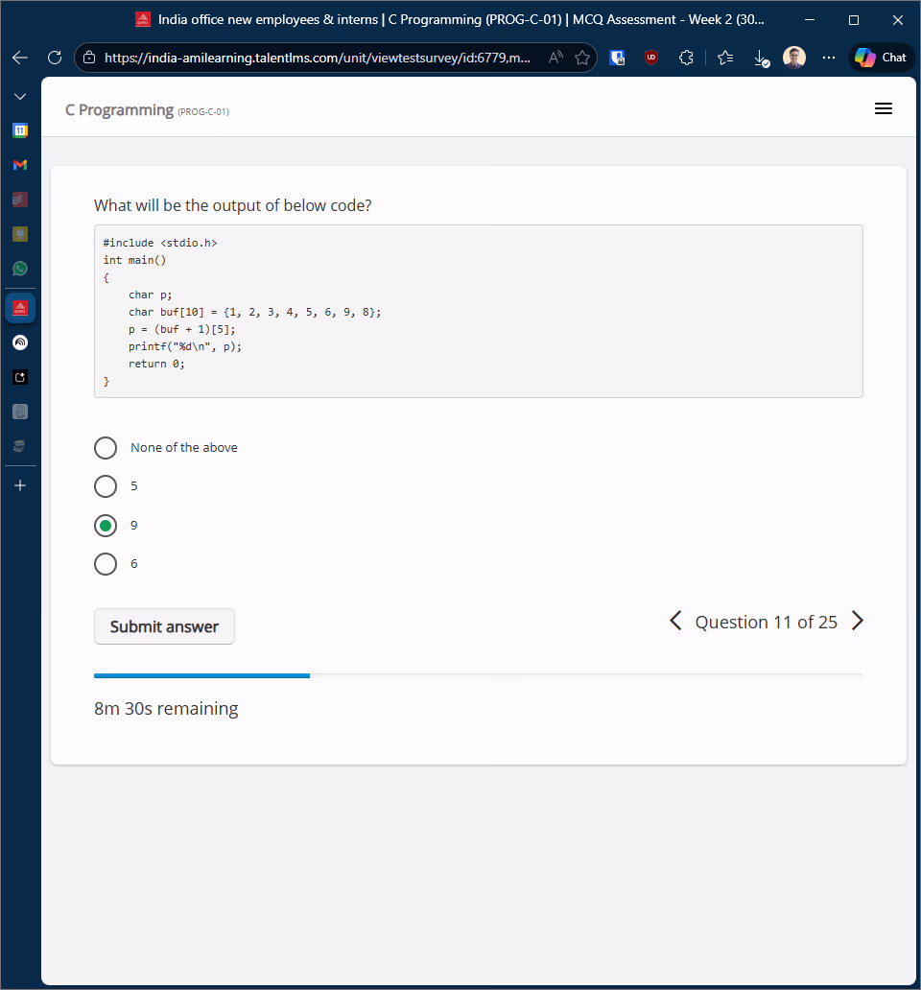Image resolution: width=921 pixels, height=990 pixels.
Task: Open the Downloads icon in toolbar
Action: click(761, 59)
